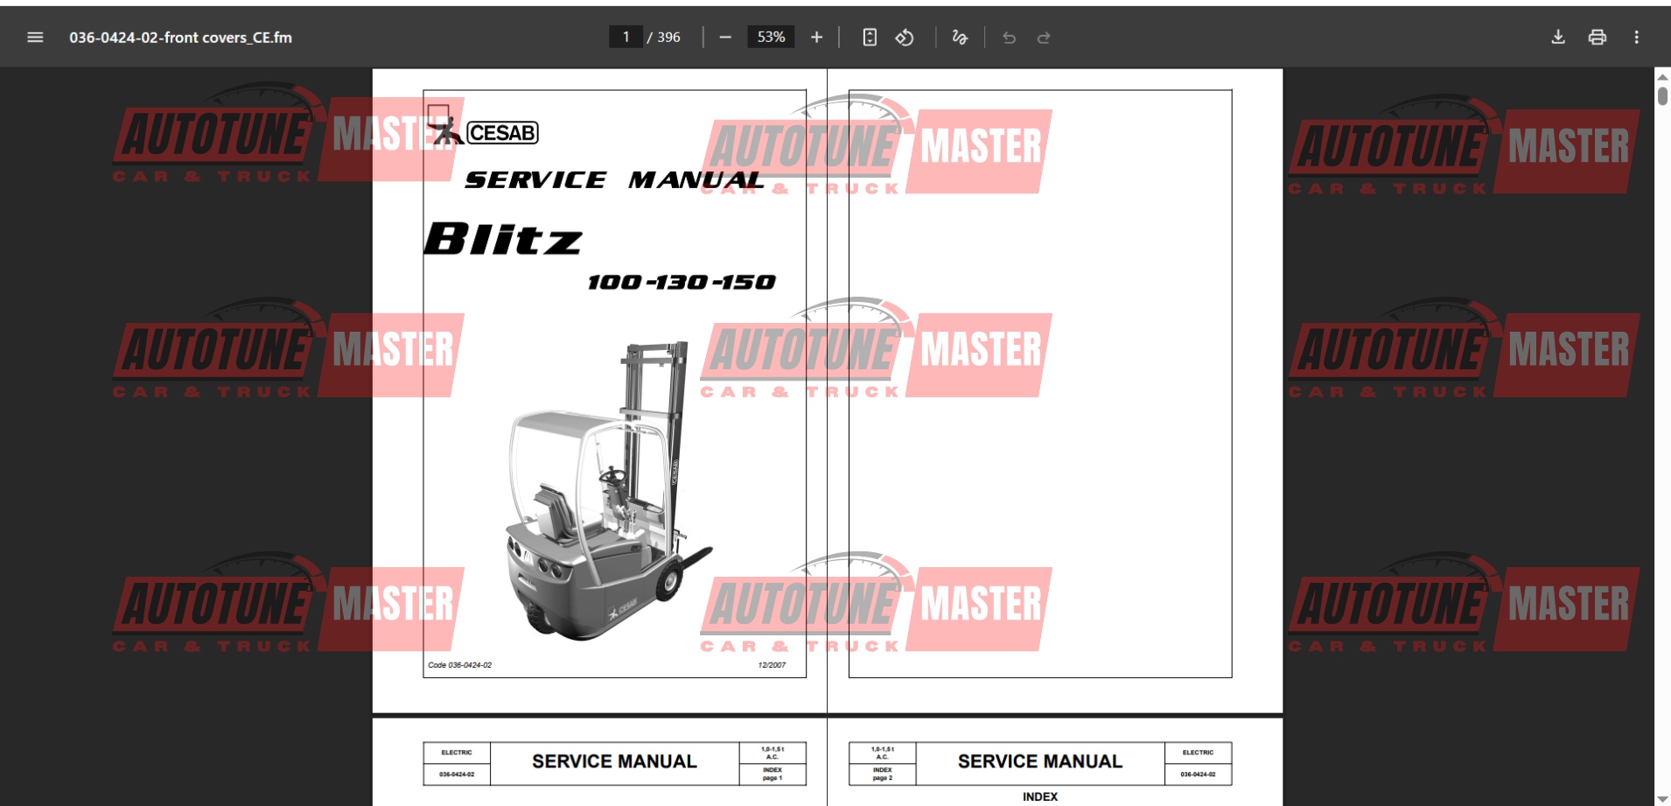Click the page number input field
This screenshot has height=806, width=1671.
point(626,37)
